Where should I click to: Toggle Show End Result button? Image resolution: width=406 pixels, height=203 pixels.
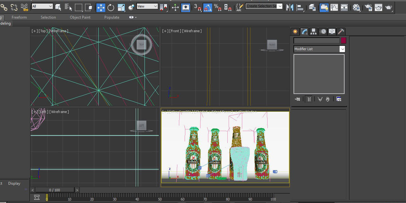point(309,99)
